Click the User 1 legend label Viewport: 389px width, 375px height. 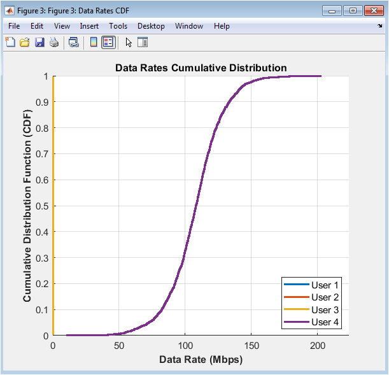coord(325,285)
